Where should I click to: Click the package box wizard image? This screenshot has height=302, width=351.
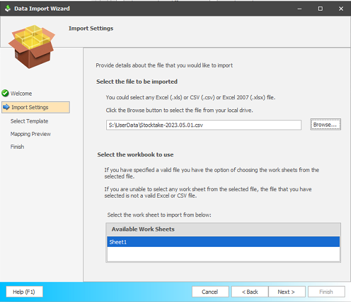pyautogui.click(x=32, y=47)
